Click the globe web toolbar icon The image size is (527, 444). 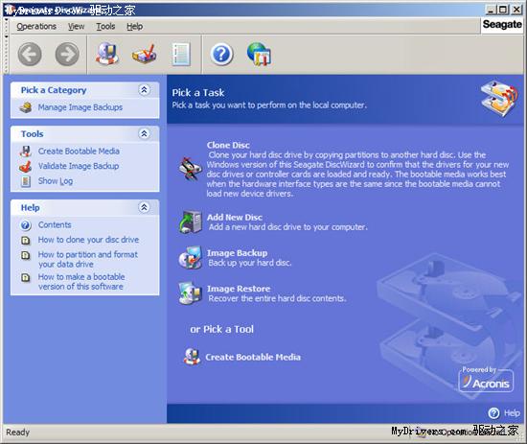pos(259,54)
